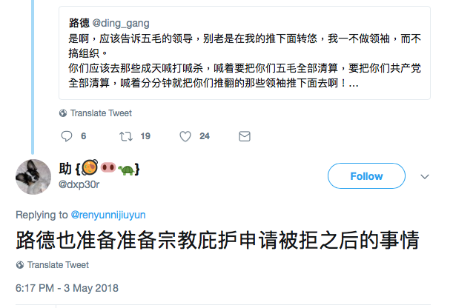Screen dimensions: 453x308
Task: Click the like count 24
Action: [x=205, y=136]
